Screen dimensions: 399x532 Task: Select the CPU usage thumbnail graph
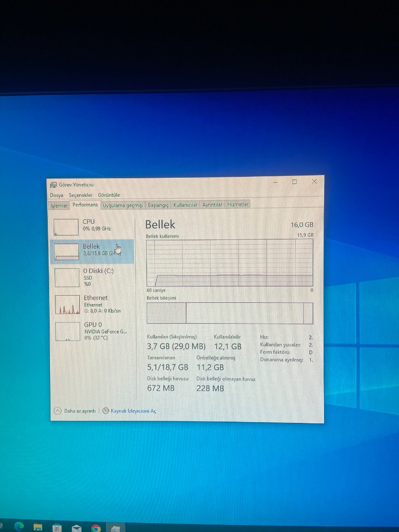(x=66, y=227)
